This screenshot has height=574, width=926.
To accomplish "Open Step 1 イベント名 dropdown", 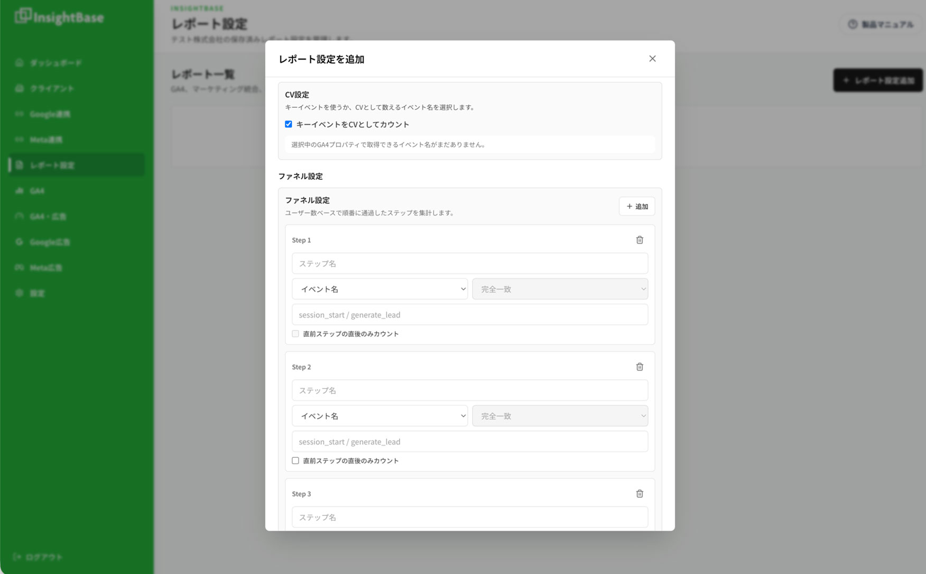I will [x=379, y=289].
